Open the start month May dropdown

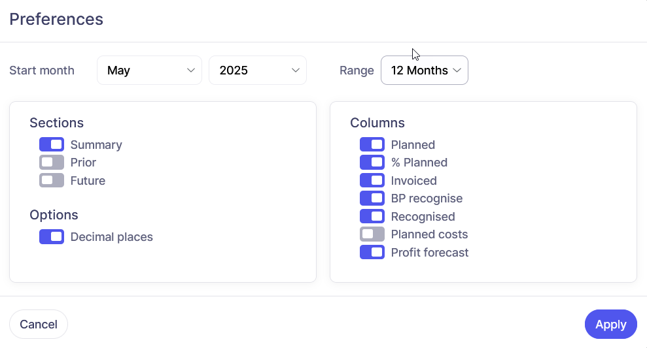149,71
